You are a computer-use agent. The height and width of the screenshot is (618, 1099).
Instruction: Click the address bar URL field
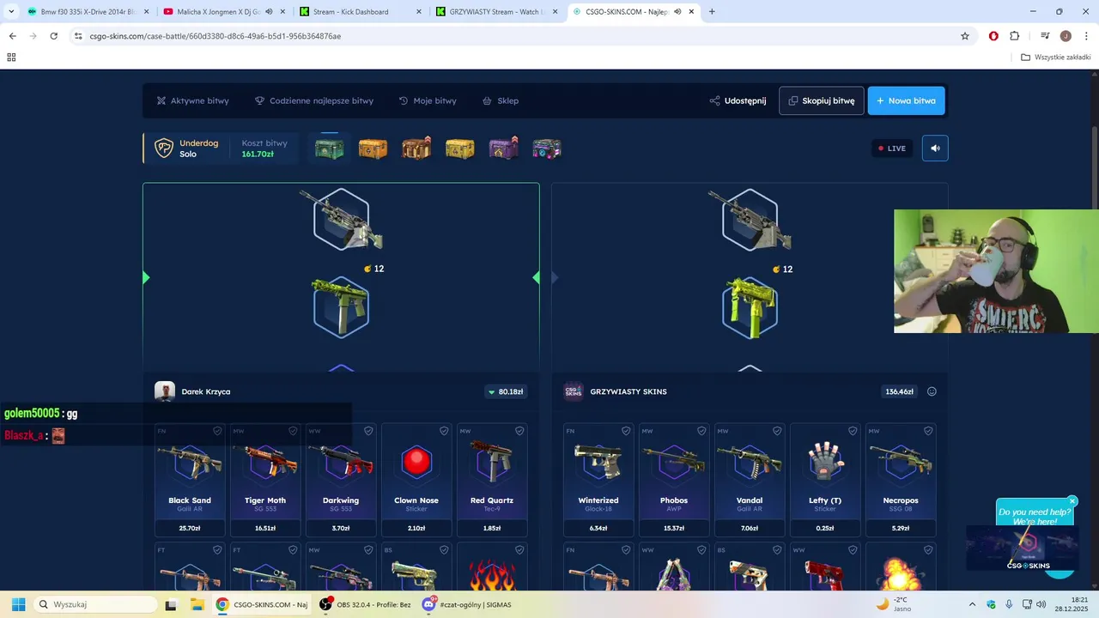515,36
